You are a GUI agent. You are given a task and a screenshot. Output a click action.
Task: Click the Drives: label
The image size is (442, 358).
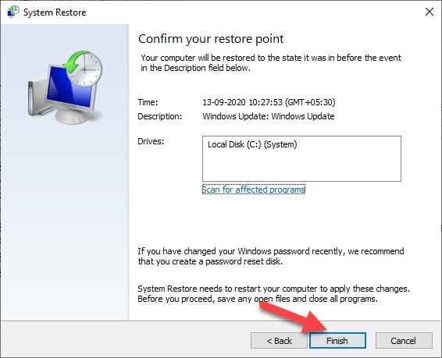coord(151,141)
